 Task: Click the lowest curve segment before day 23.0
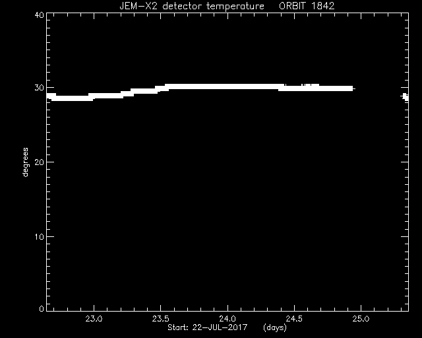tap(72, 98)
